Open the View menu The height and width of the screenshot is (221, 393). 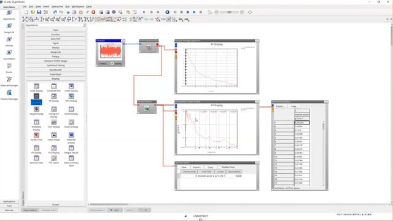pyautogui.click(x=38, y=7)
